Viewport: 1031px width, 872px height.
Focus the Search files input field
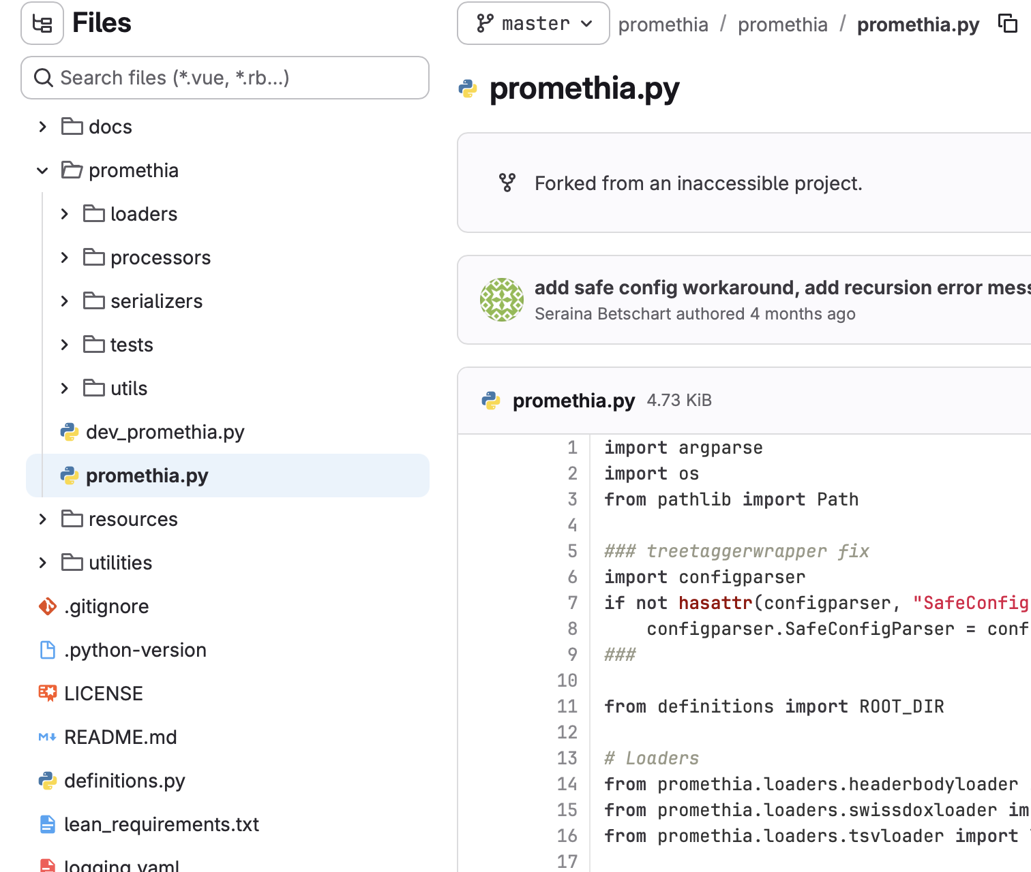pyautogui.click(x=225, y=78)
